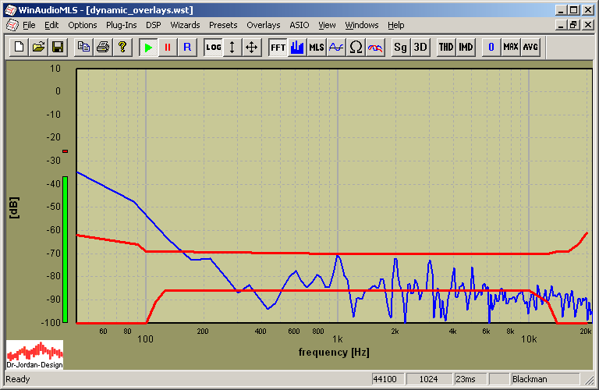Click the Print toolbar icon
This screenshot has width=599, height=390.
pos(102,47)
